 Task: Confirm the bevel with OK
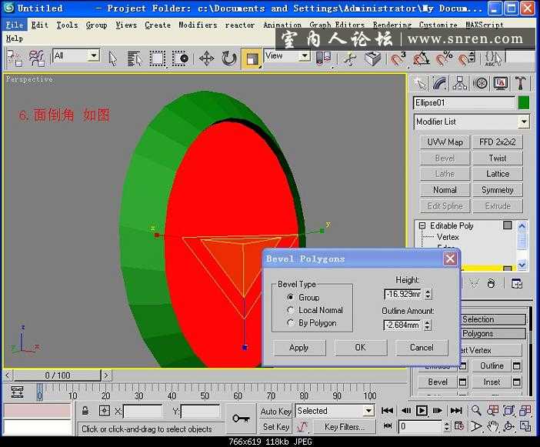pyautogui.click(x=361, y=348)
